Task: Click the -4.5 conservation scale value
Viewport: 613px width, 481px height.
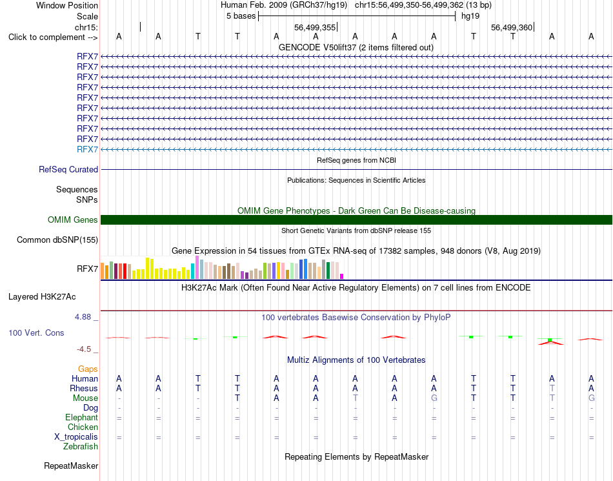Action: 84,349
